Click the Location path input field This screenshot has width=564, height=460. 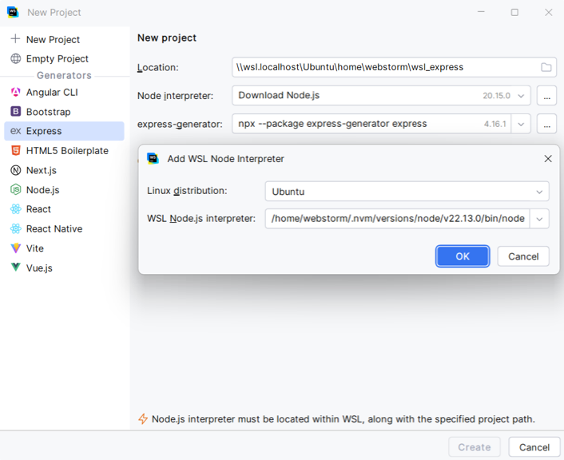click(383, 68)
